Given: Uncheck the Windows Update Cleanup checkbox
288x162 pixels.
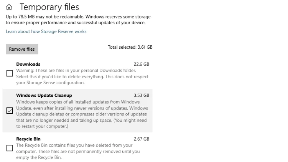Looking at the screenshot, I should tap(10, 111).
